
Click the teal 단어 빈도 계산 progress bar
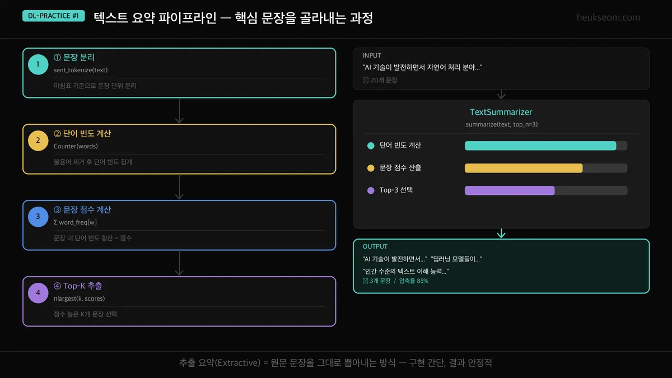(x=546, y=146)
